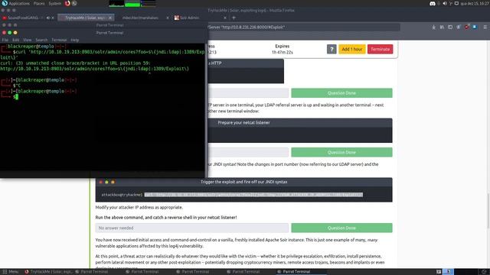Mute the SoundFoodGANG tab audio
490x275 pixels.
(x=48, y=18)
